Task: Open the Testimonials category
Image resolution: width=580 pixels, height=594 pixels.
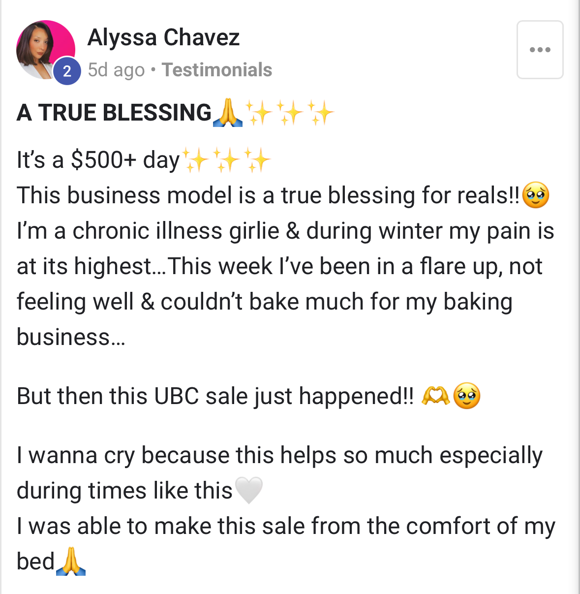Action: (x=217, y=70)
